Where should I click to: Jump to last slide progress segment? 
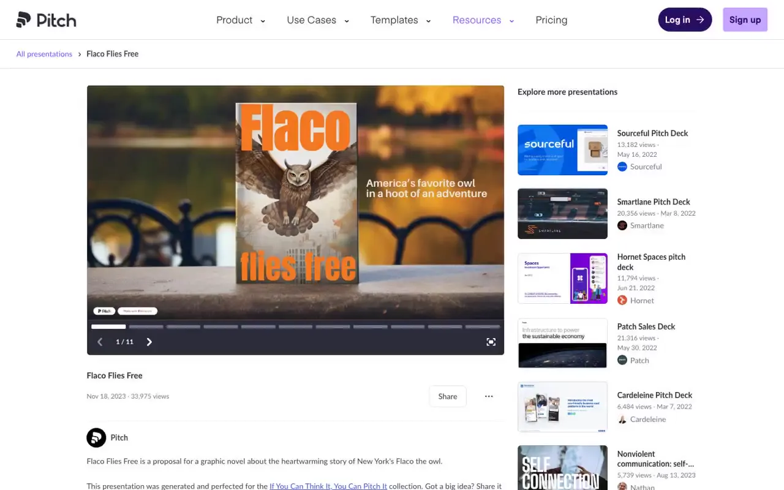click(x=483, y=326)
